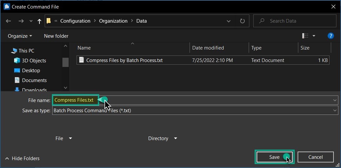Expand the File name history dropdown

coord(335,100)
